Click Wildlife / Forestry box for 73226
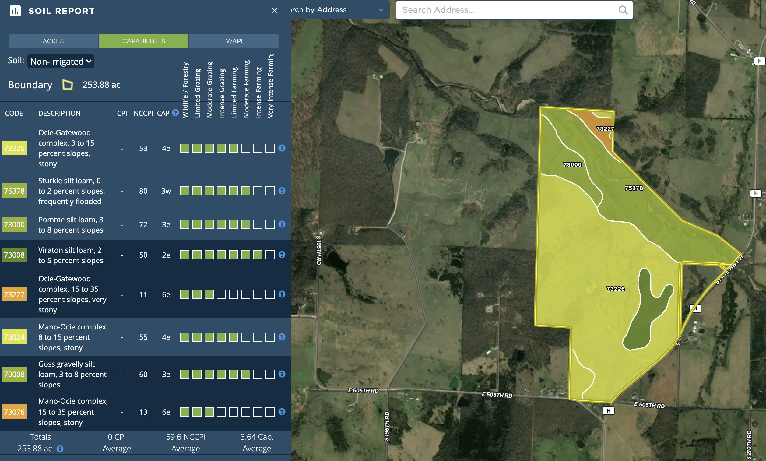 pyautogui.click(x=185, y=148)
